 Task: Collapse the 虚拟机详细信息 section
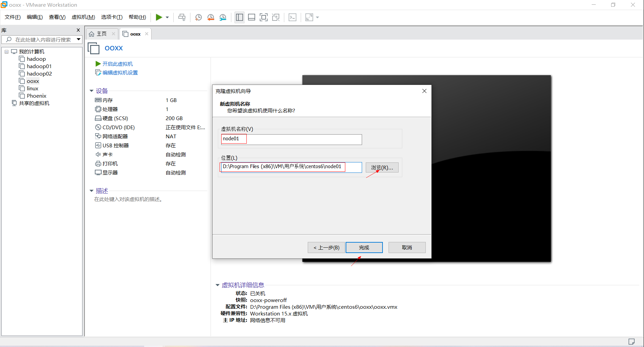(217, 285)
